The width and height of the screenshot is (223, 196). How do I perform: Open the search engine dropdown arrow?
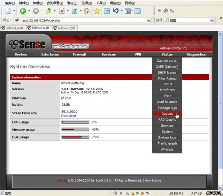tap(212, 20)
